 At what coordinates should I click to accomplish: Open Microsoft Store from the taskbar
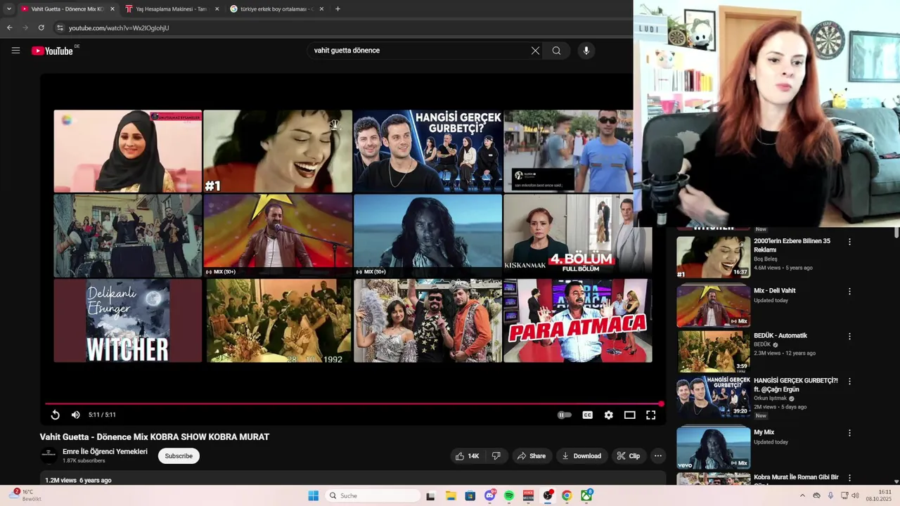470,495
